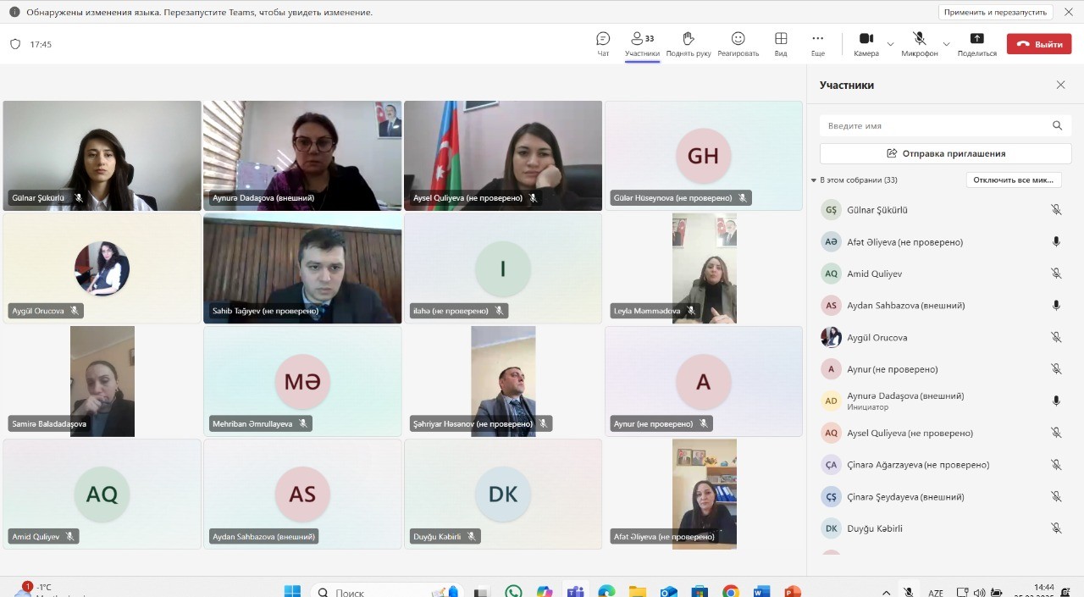1084x597 pixels.
Task: Click the Share (Поделиться) screen icon
Action: [976, 43]
